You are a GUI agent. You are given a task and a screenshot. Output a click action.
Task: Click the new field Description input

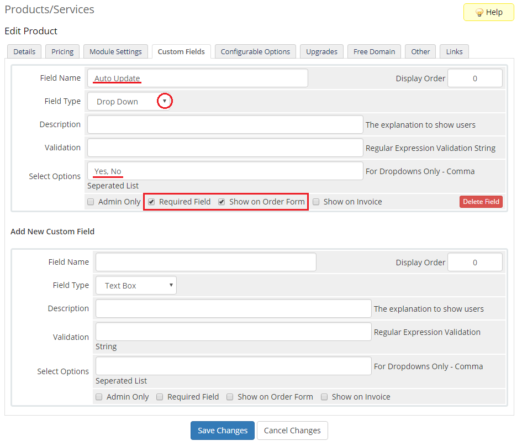click(233, 308)
